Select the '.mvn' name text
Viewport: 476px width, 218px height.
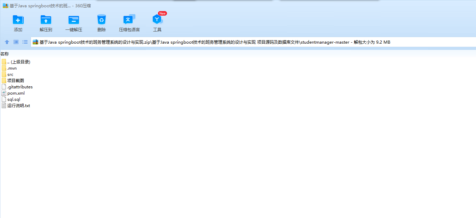(x=12, y=68)
